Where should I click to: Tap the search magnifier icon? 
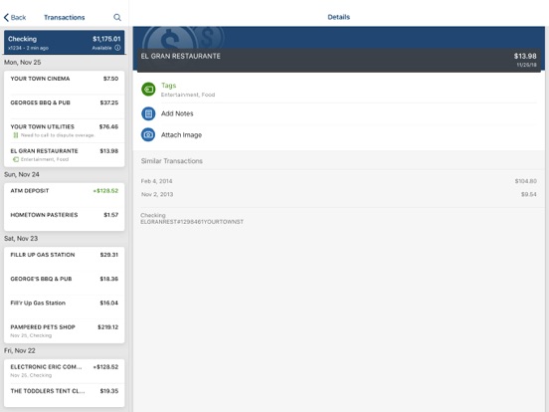coord(117,17)
